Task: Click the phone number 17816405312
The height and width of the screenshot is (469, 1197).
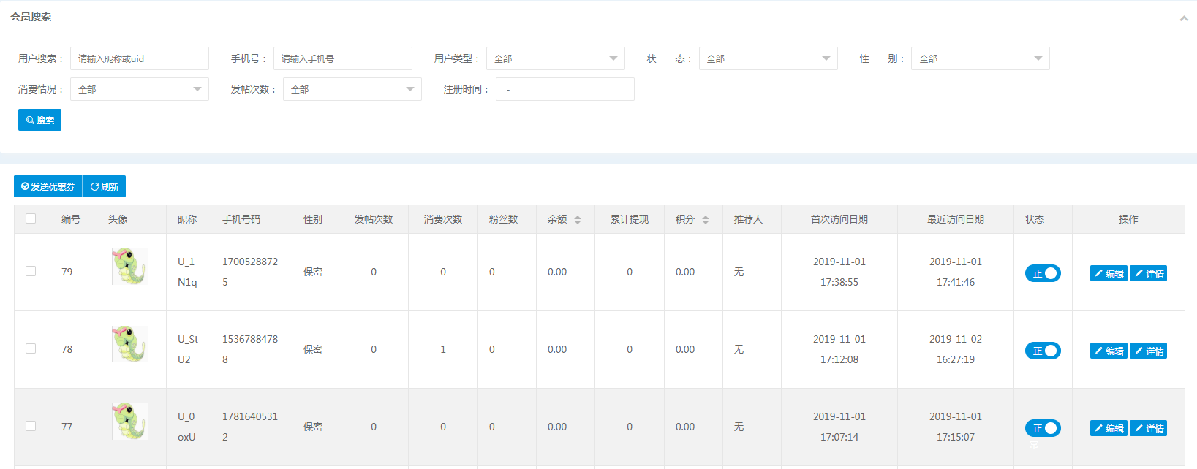Action: coord(250,427)
